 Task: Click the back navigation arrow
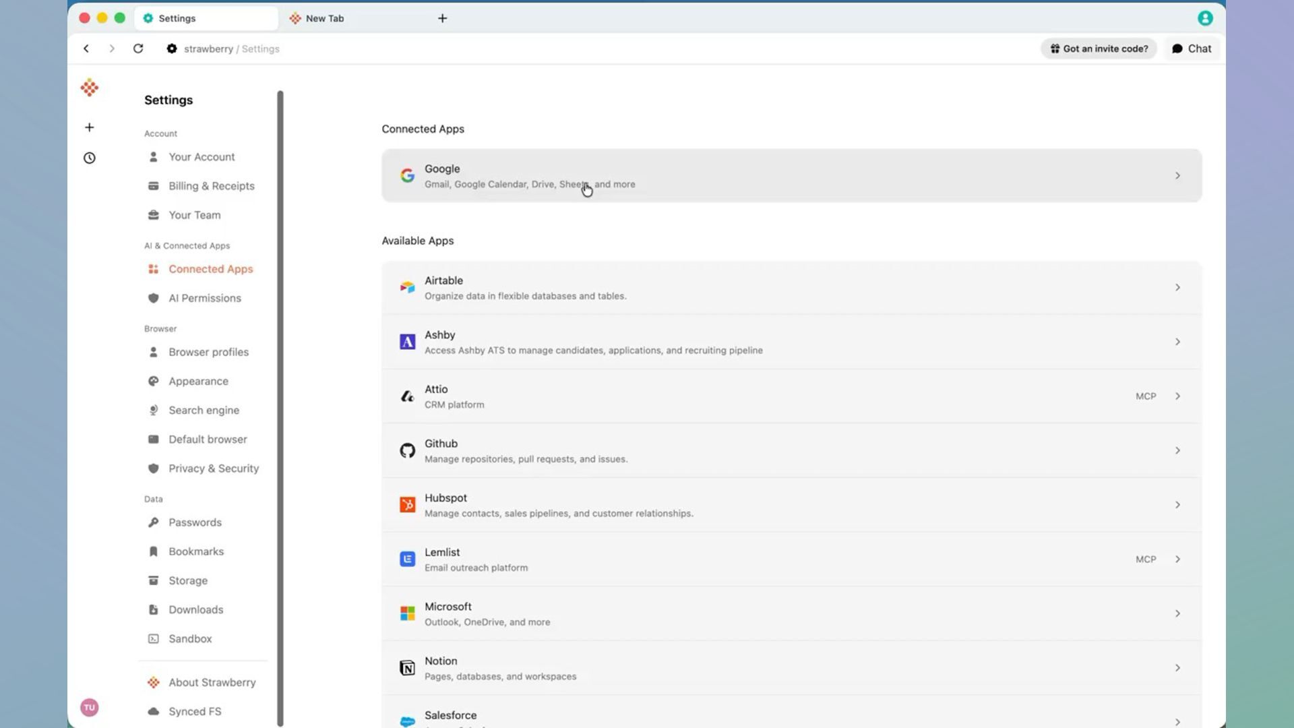tap(86, 49)
